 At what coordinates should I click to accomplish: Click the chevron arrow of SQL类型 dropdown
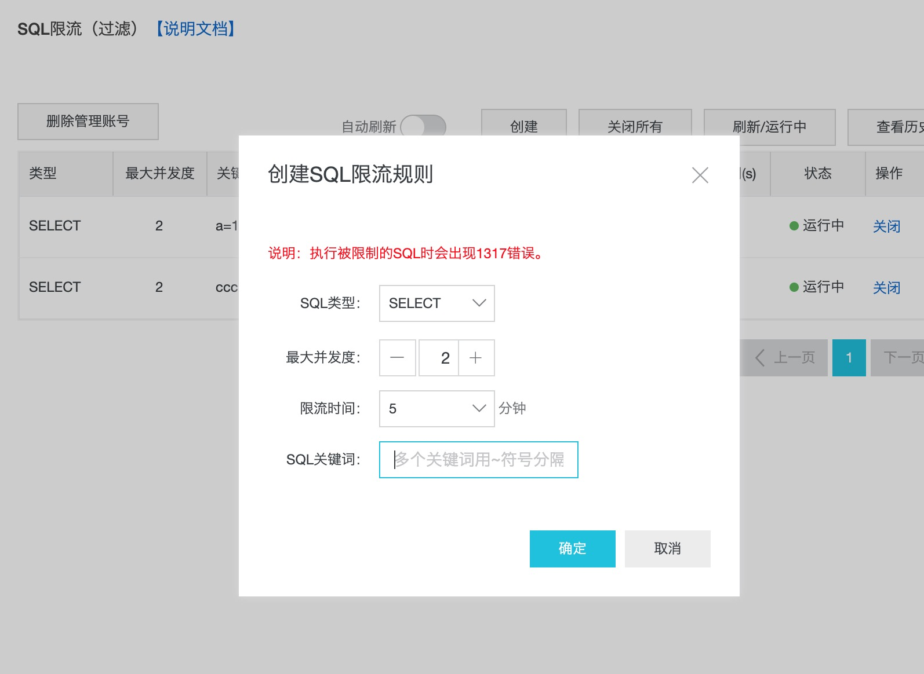(x=479, y=303)
